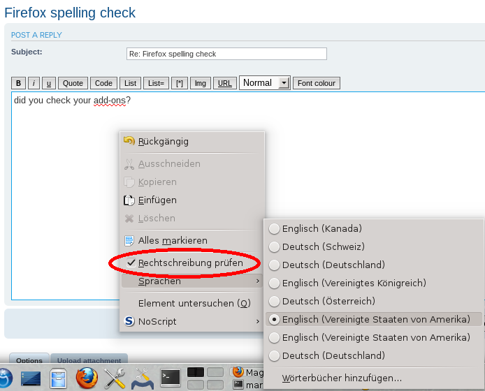485x391 pixels.
Task: Click the bold B button
Action: coord(19,83)
